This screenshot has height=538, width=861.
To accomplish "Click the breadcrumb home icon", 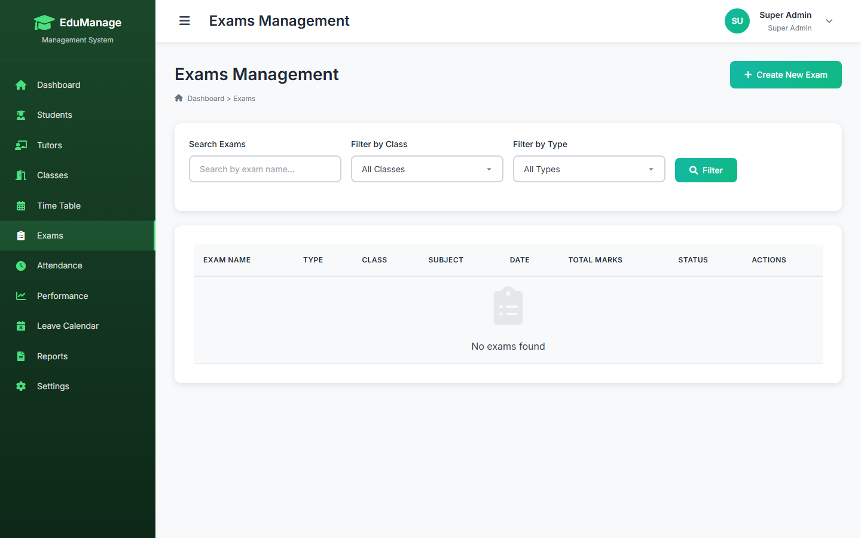I will tap(179, 98).
